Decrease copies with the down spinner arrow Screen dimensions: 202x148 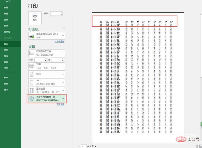click(61, 14)
